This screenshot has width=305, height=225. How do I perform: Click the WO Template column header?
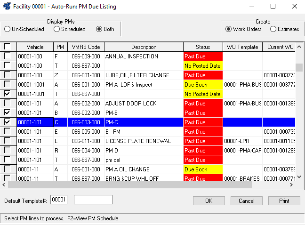pos(242,47)
